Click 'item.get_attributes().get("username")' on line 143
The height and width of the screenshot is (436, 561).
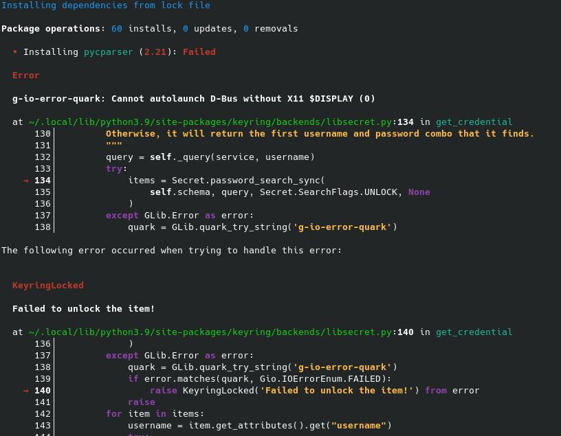[x=290, y=426]
